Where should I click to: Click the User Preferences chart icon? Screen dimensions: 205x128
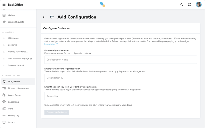(4, 58)
